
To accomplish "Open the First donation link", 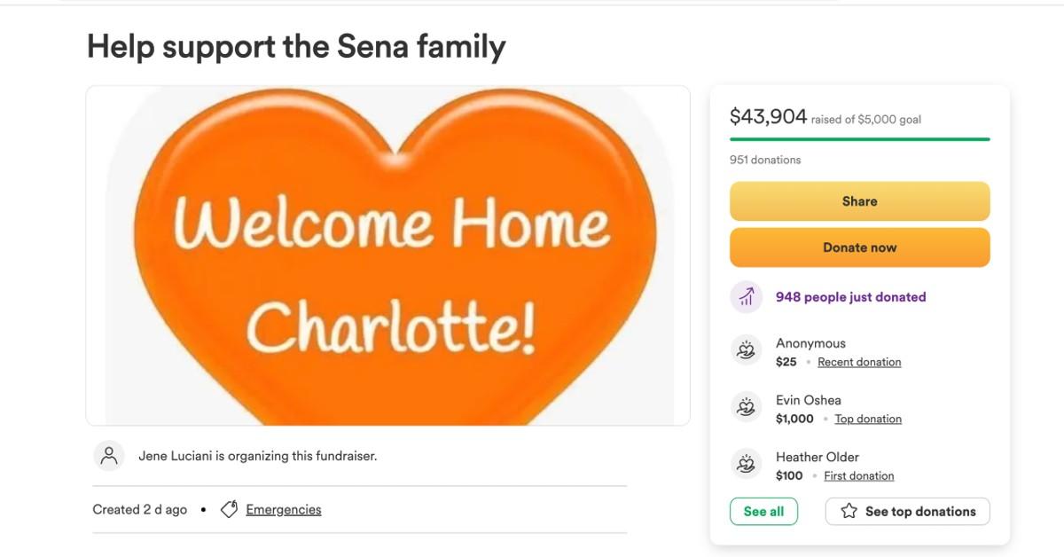I will [859, 475].
